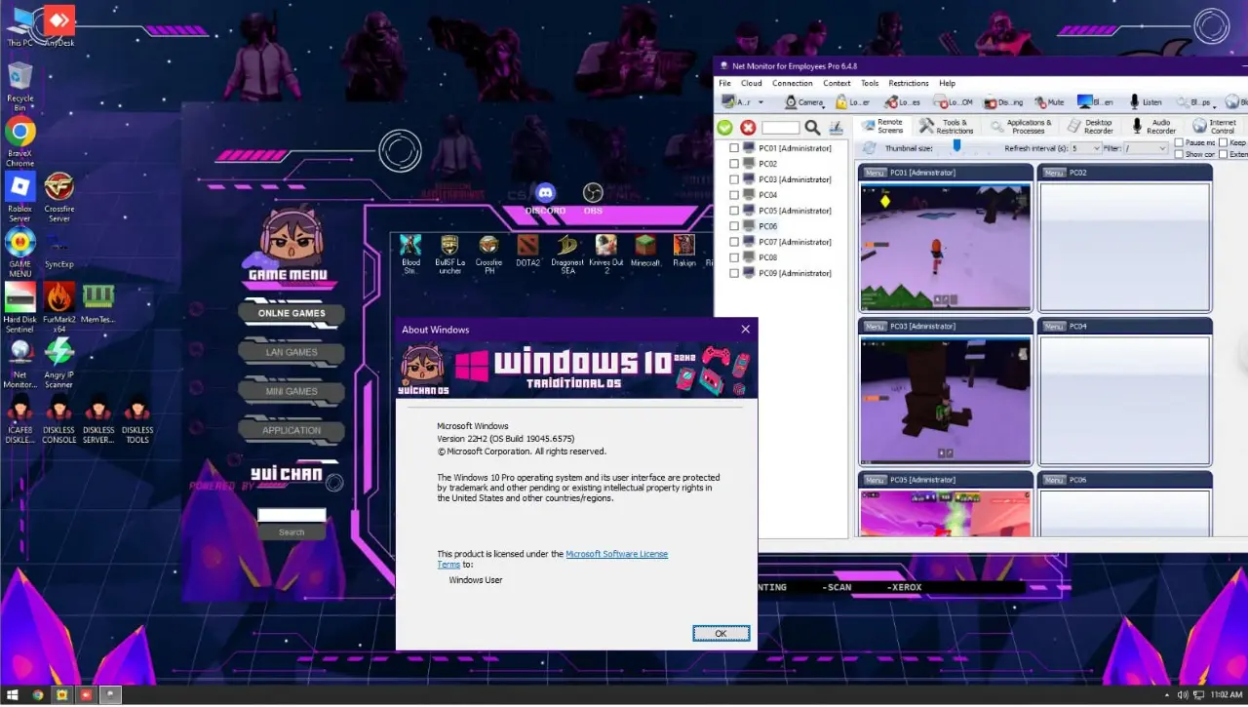Click the PC01 remote screen thumbnail
The width and height of the screenshot is (1248, 707).
[945, 247]
